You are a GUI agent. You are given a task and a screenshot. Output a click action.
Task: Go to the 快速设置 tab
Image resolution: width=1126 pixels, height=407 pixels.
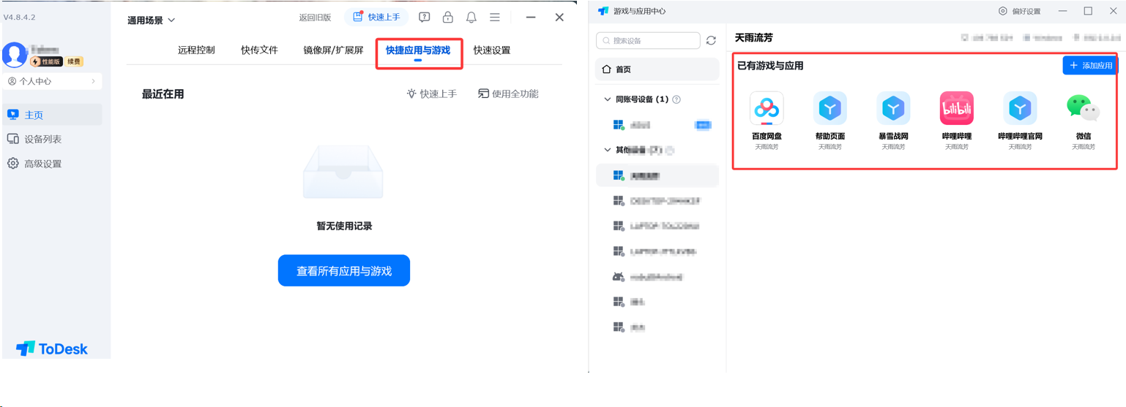click(492, 50)
